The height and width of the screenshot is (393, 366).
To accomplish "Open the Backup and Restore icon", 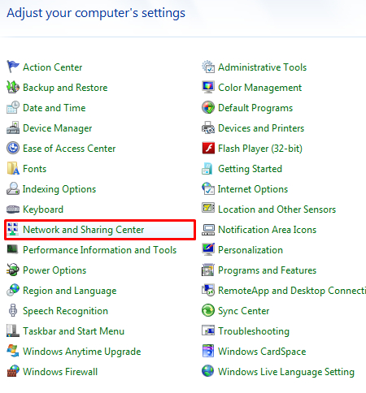I will click(x=13, y=87).
